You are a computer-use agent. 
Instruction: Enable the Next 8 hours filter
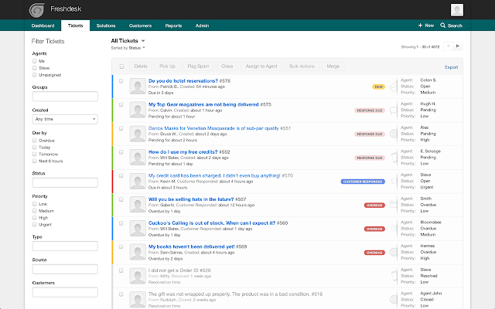[x=34, y=161]
